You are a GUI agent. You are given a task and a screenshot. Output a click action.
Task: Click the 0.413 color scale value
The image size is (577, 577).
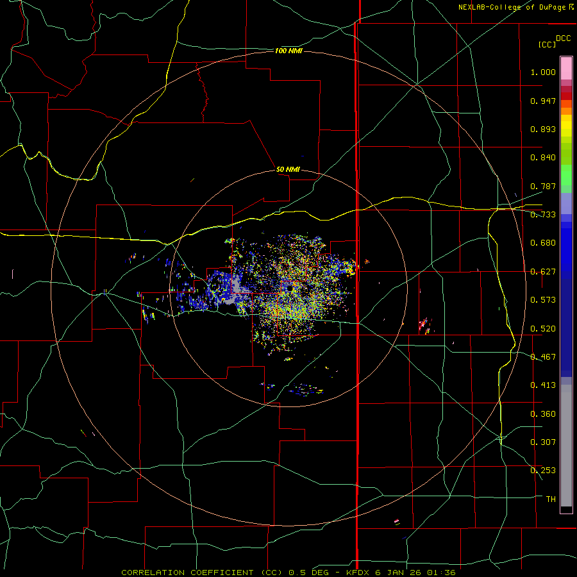click(543, 385)
